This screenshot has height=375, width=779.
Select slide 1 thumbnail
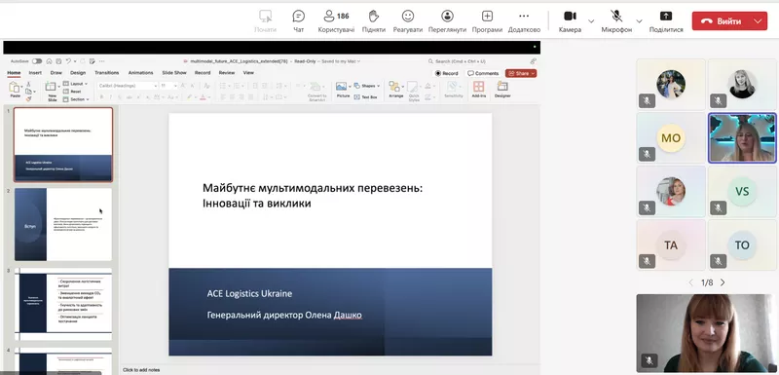[63, 144]
